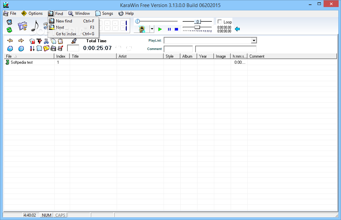This screenshot has height=220, width=341.
Task: Sort list by Title column header
Action: [93, 56]
